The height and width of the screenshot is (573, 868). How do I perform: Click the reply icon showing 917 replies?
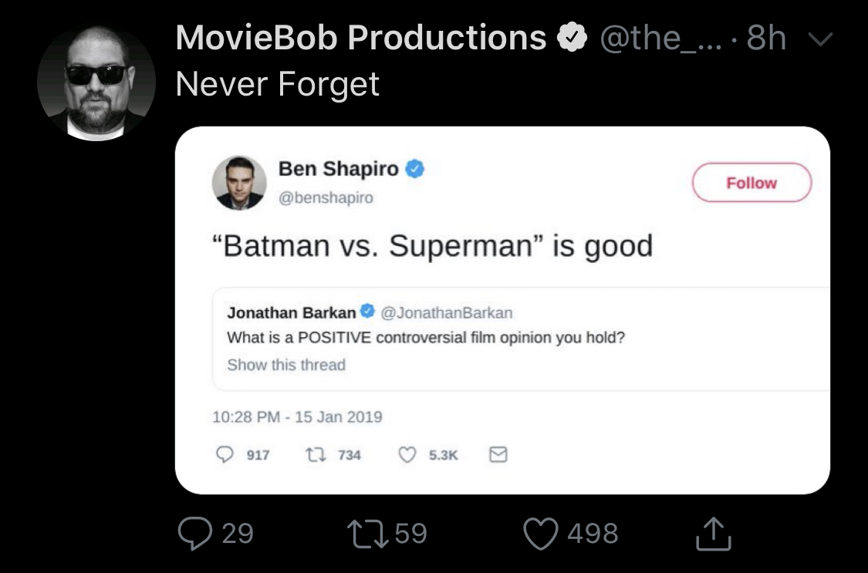coord(225,455)
